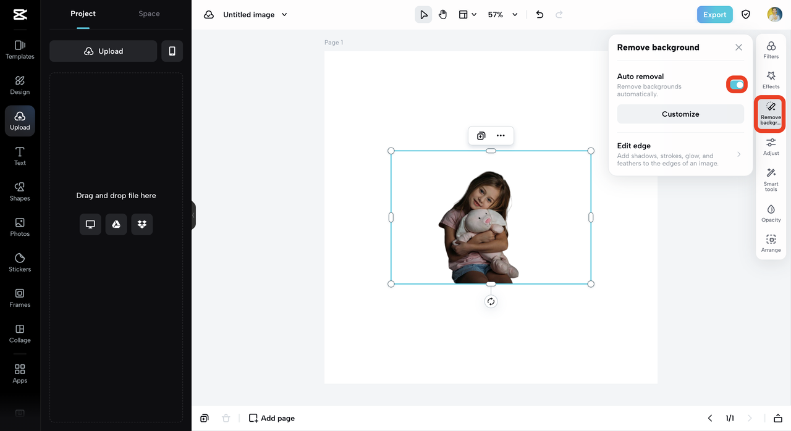The width and height of the screenshot is (791, 431).
Task: Click the Upload button
Action: [103, 51]
